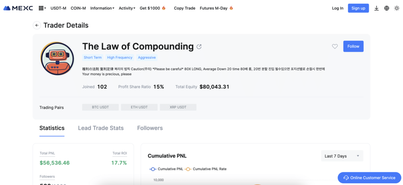Click the download app icon

pyautogui.click(x=376, y=8)
